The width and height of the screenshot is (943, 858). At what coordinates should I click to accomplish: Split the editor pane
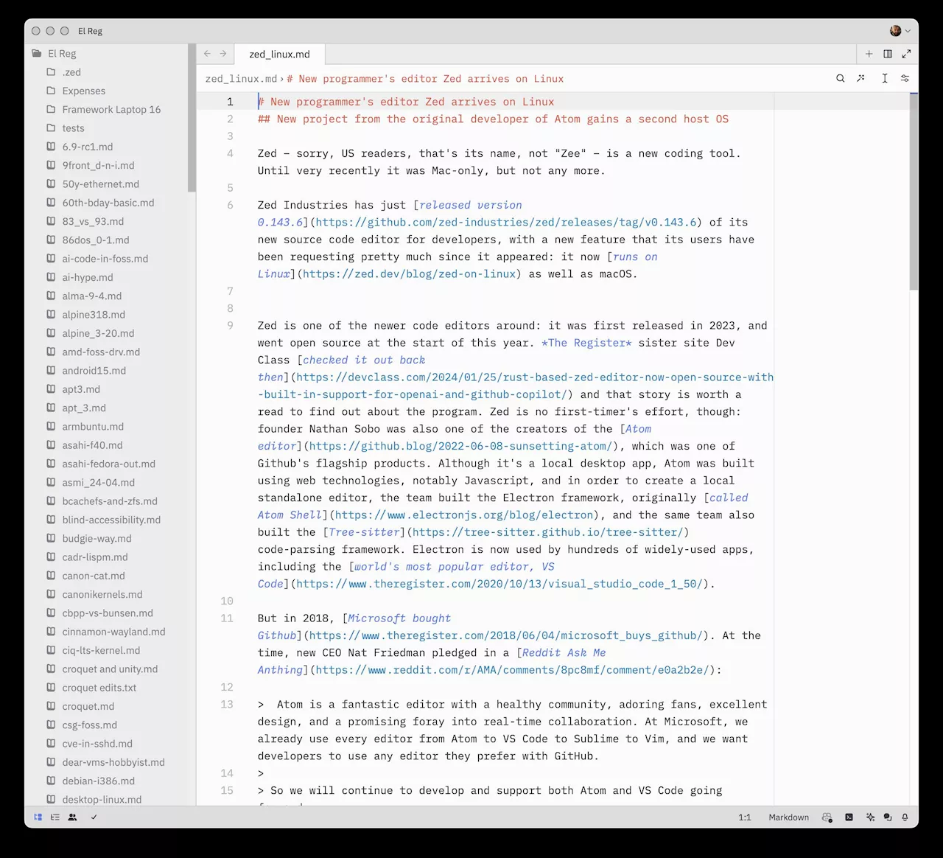[x=888, y=54]
